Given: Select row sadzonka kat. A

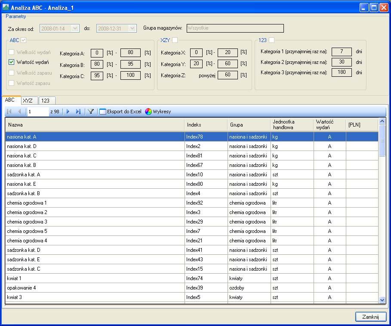Looking at the screenshot, I should tap(192, 175).
